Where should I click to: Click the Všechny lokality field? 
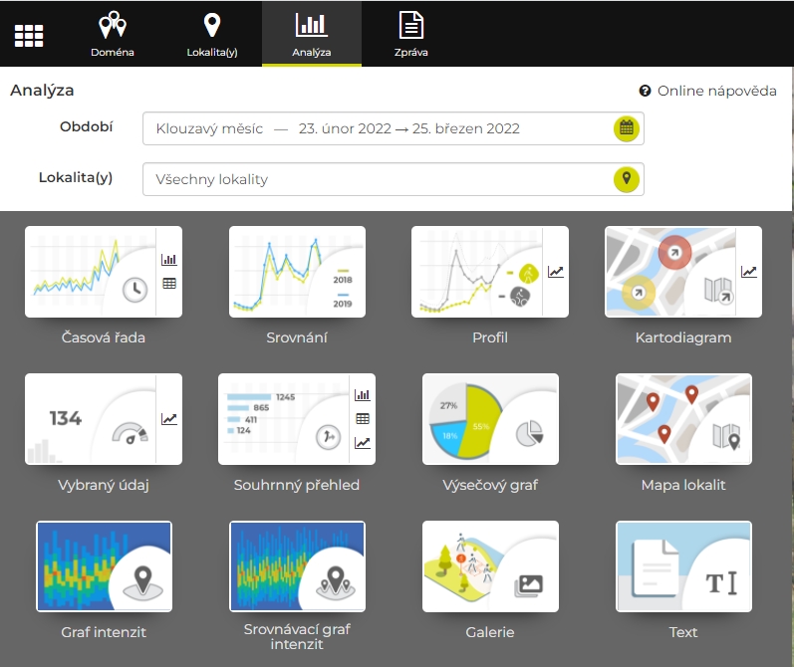point(393,179)
